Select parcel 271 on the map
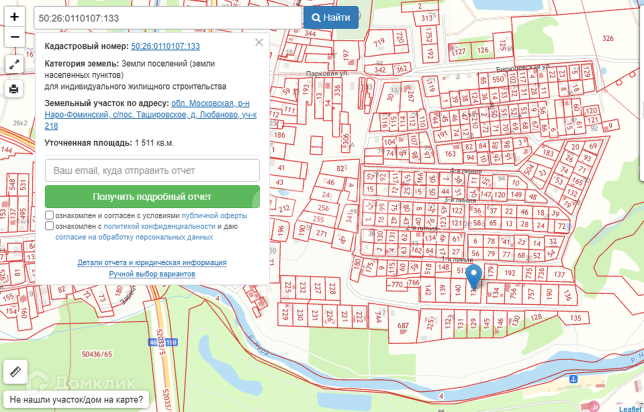 pos(321,234)
